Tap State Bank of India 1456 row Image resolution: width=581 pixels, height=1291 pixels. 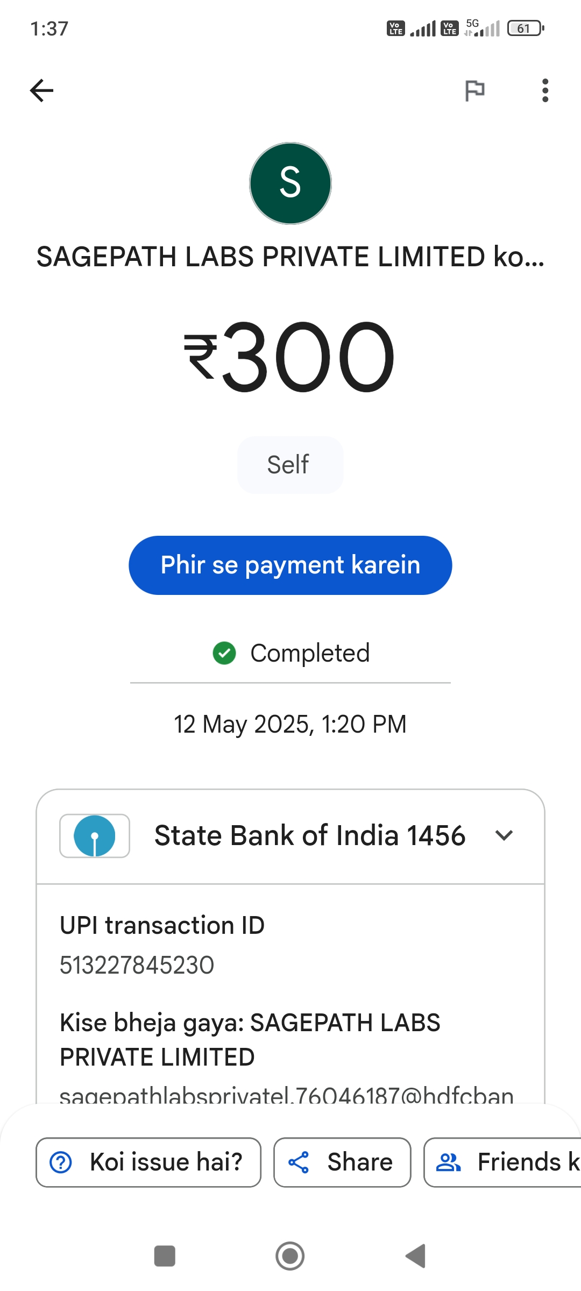tap(309, 836)
